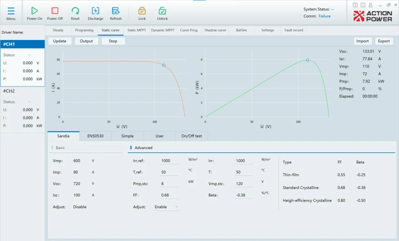Click the Output button
This screenshot has width=399, height=241.
pyautogui.click(x=86, y=41)
